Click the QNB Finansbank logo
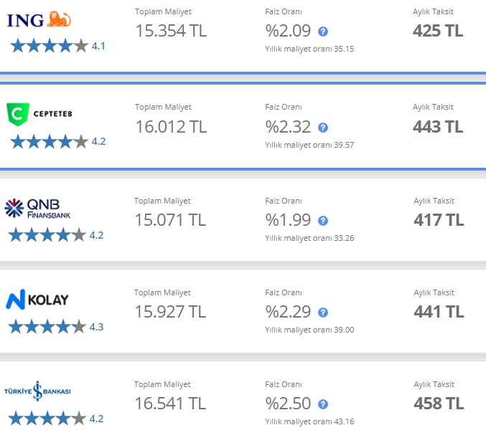The width and height of the screenshot is (486, 443). [37, 209]
